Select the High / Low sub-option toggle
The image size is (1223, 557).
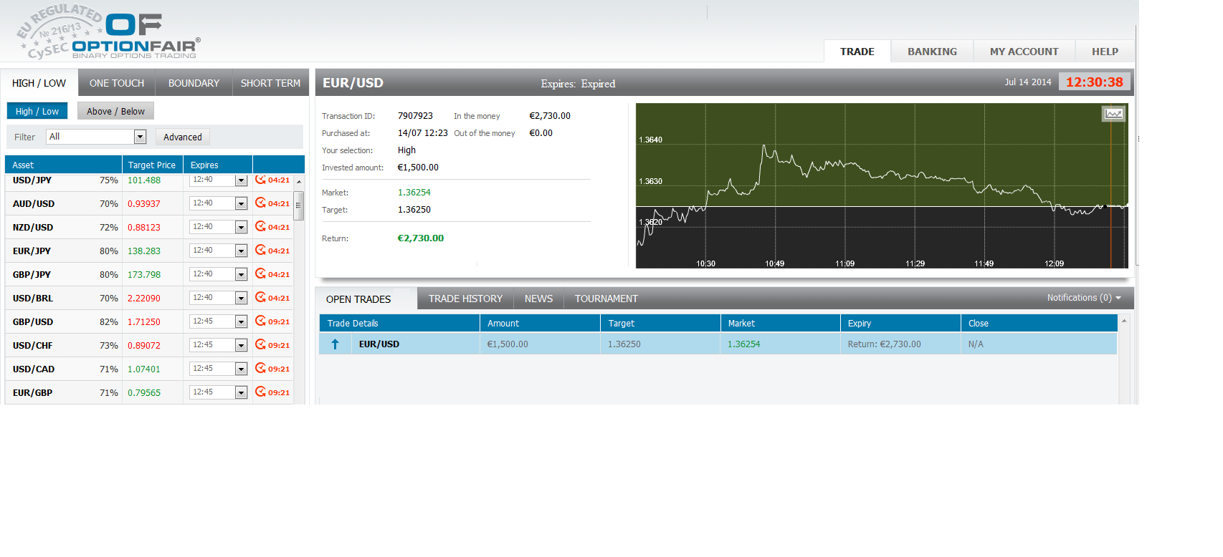pos(37,111)
